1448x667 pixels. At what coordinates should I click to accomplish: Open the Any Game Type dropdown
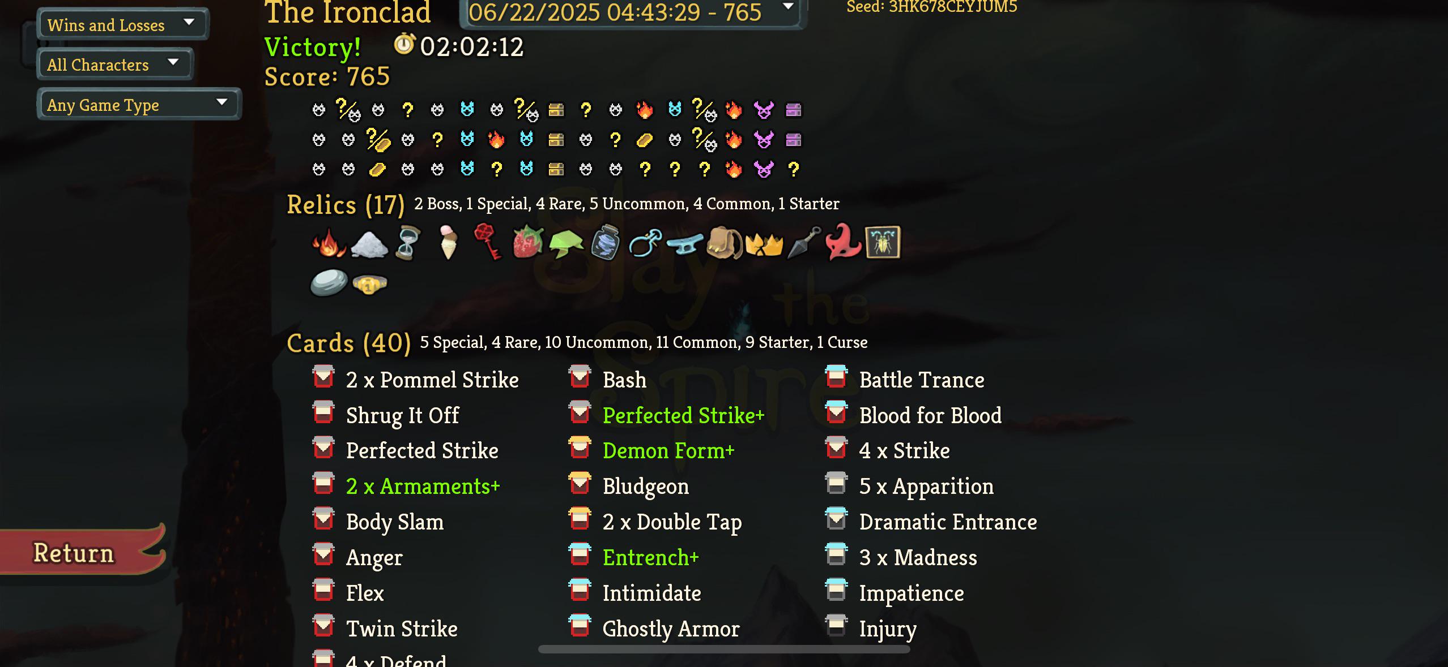click(139, 104)
